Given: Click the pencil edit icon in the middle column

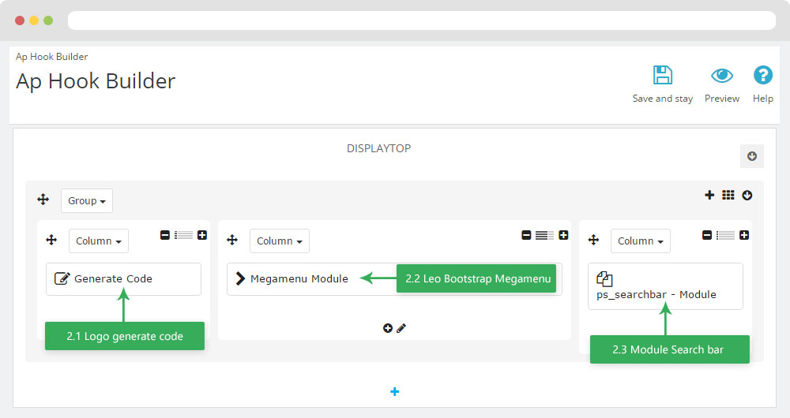Looking at the screenshot, I should pos(401,328).
